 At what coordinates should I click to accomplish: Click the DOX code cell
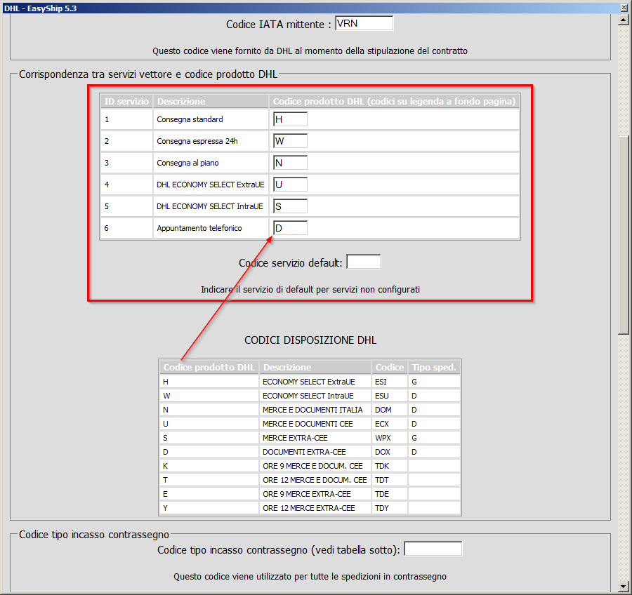coord(389,452)
